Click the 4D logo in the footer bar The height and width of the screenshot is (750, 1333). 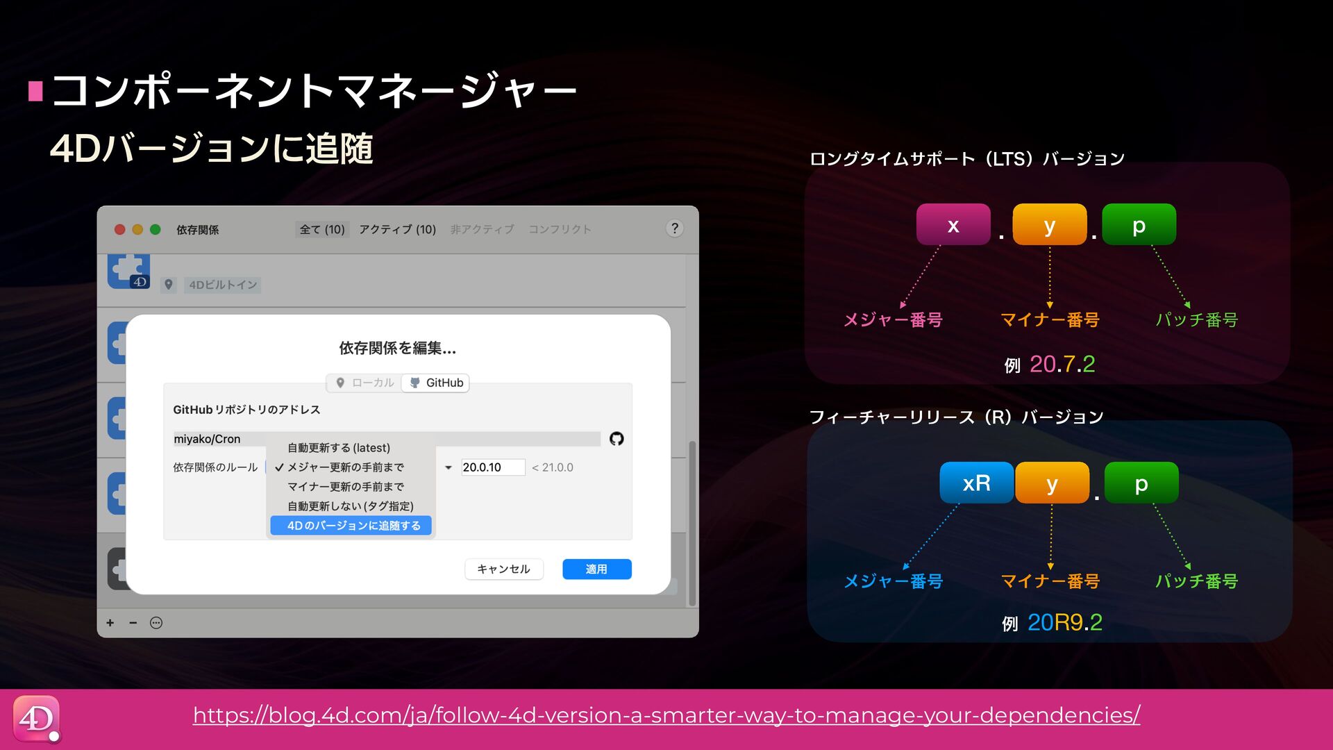[36, 719]
